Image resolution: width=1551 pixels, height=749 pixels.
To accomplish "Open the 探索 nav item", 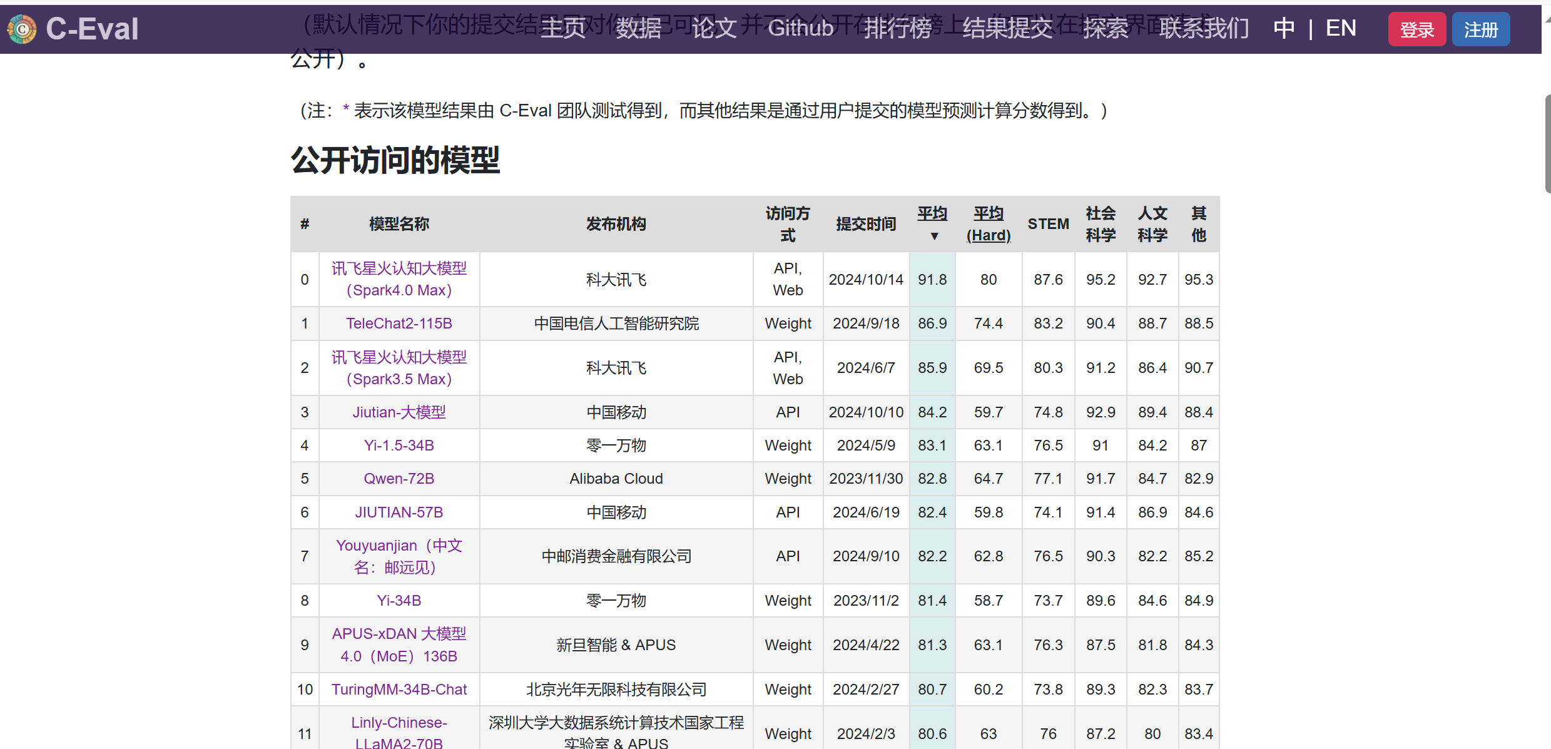I will pos(1106,28).
